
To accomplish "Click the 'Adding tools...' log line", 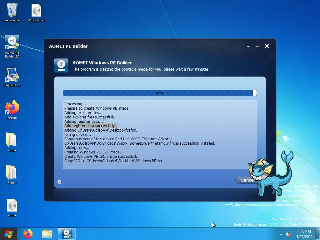I will (x=77, y=148).
